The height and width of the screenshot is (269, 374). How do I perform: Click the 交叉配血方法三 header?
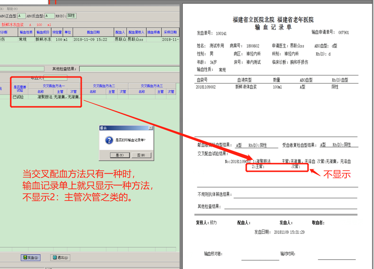pyautogui.click(x=152, y=86)
